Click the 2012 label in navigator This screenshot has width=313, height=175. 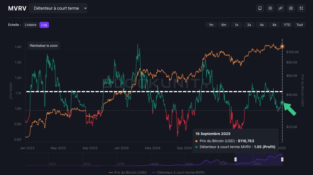click(53, 164)
